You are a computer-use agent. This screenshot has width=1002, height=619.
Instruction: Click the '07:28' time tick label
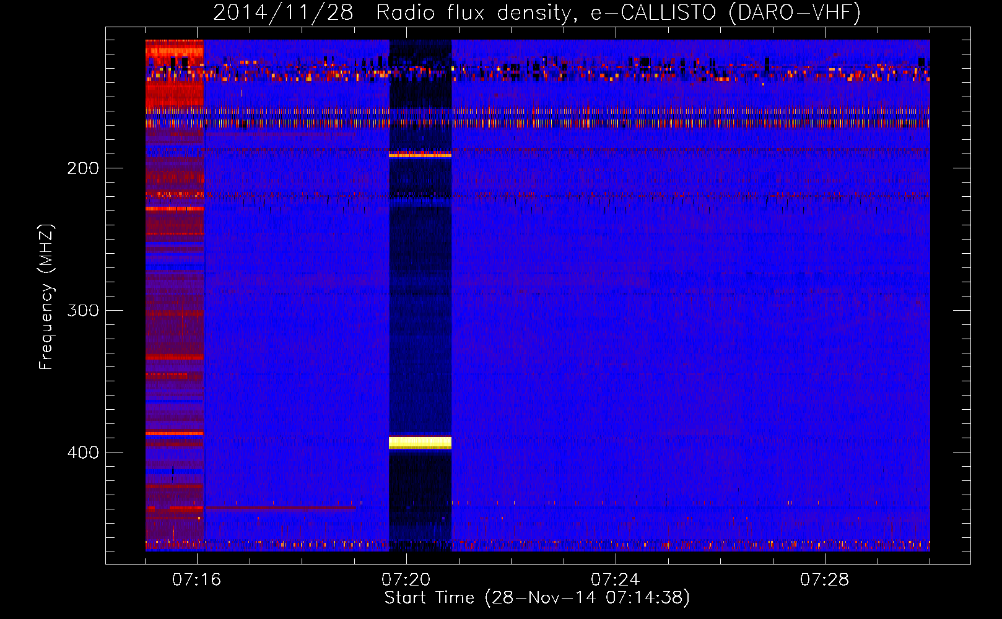pyautogui.click(x=825, y=579)
